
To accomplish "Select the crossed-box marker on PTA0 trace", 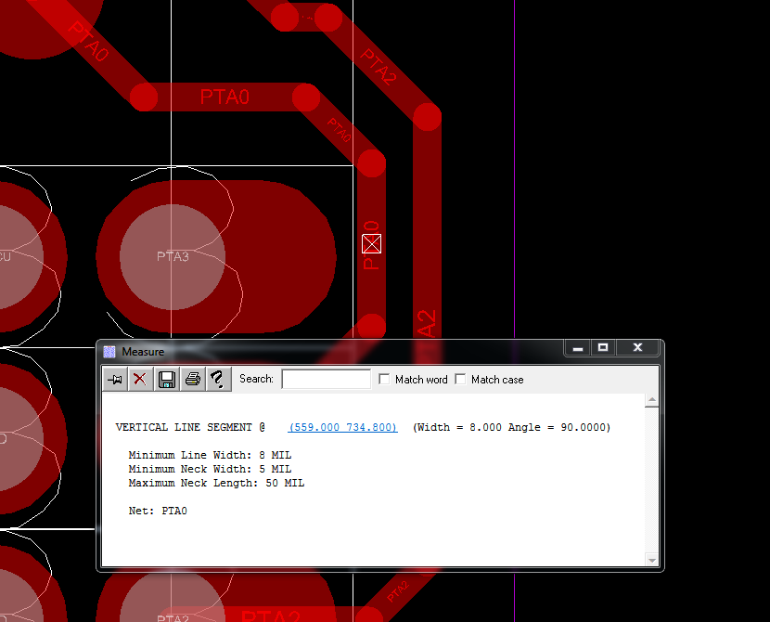I will coord(372,243).
